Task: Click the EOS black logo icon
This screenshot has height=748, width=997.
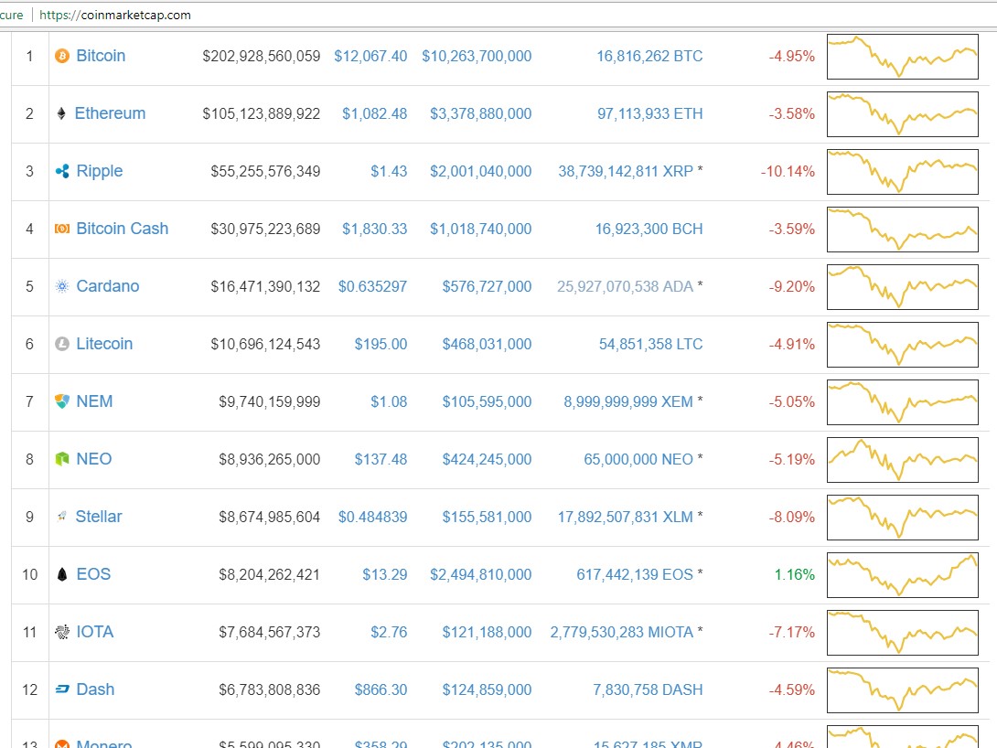Action: click(61, 574)
